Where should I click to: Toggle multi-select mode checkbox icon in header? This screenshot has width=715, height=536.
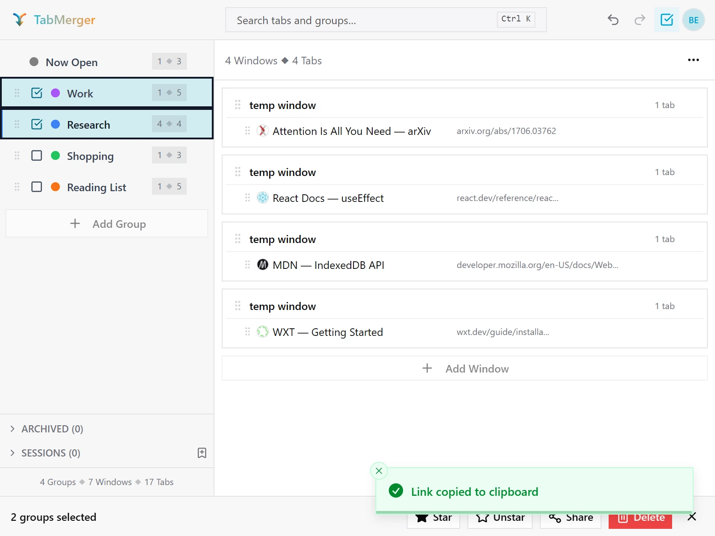click(667, 20)
